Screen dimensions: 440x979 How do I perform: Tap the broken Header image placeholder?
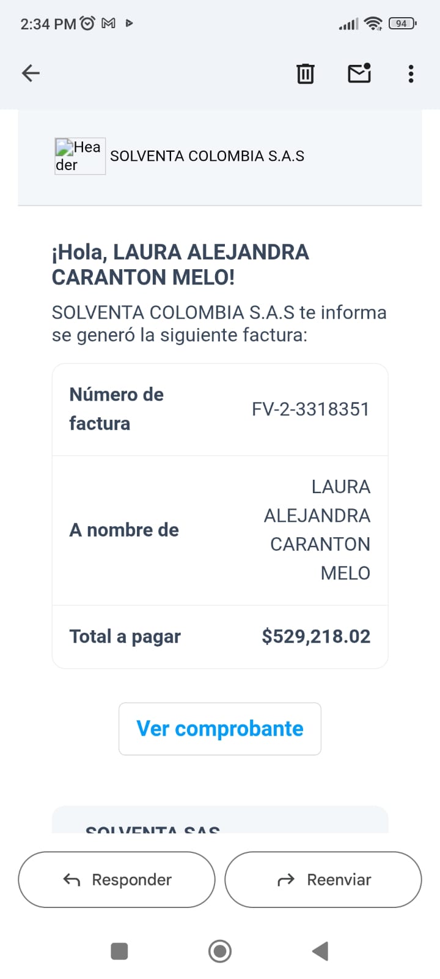80,156
